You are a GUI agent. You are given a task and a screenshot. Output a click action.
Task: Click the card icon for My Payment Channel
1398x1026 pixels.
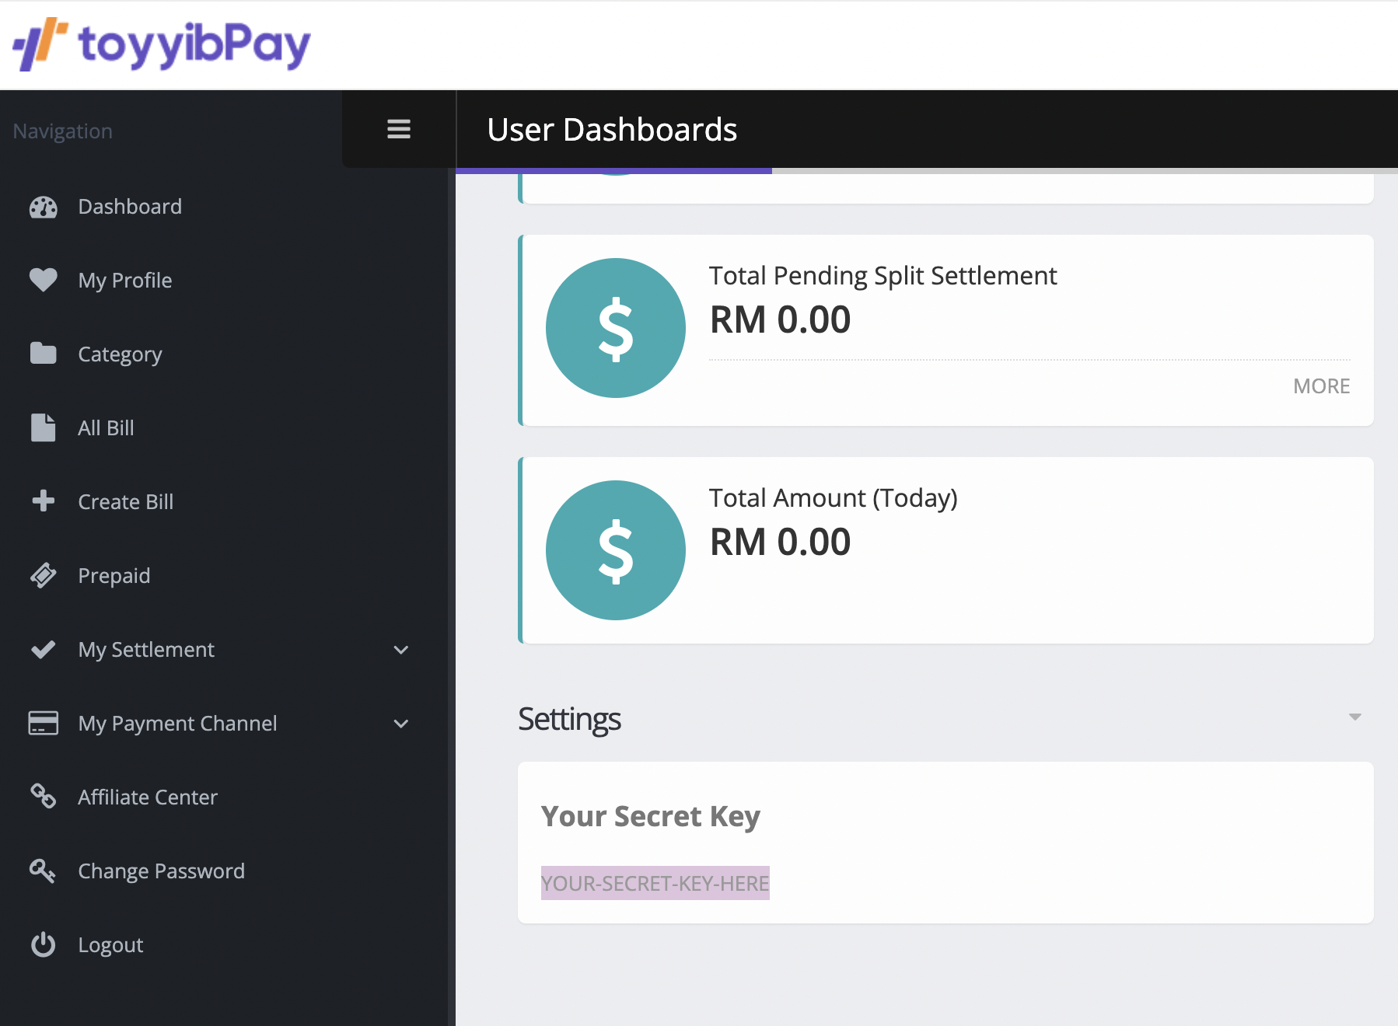(43, 723)
